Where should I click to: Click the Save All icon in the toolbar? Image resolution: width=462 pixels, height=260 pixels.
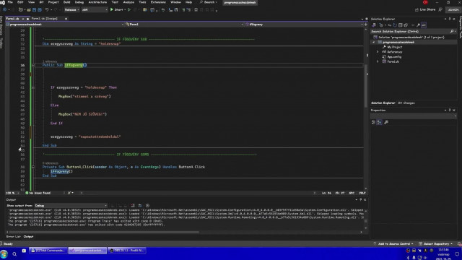click(40, 9)
